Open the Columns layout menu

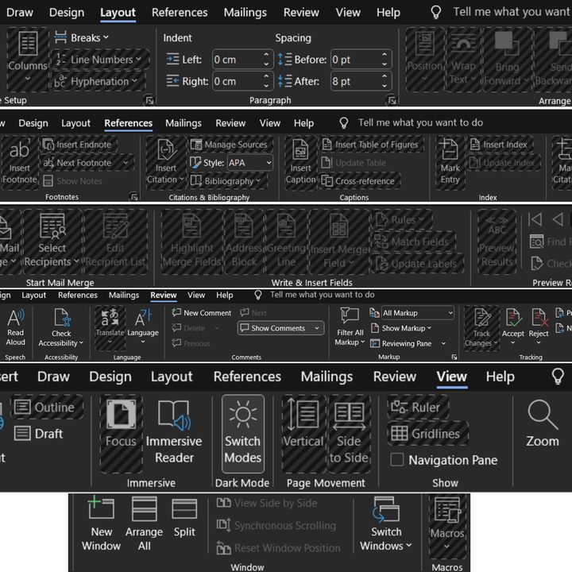(x=27, y=59)
